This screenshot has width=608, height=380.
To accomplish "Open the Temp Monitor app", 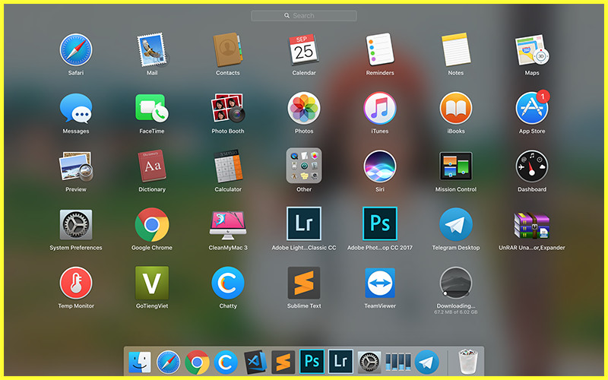I will pyautogui.click(x=76, y=283).
